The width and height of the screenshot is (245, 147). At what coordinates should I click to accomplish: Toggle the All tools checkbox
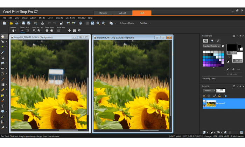coord(228,74)
